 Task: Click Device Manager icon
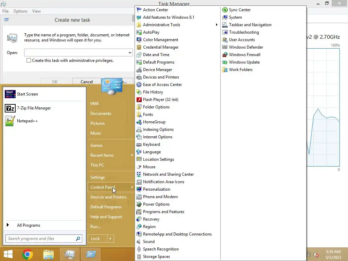pyautogui.click(x=139, y=70)
